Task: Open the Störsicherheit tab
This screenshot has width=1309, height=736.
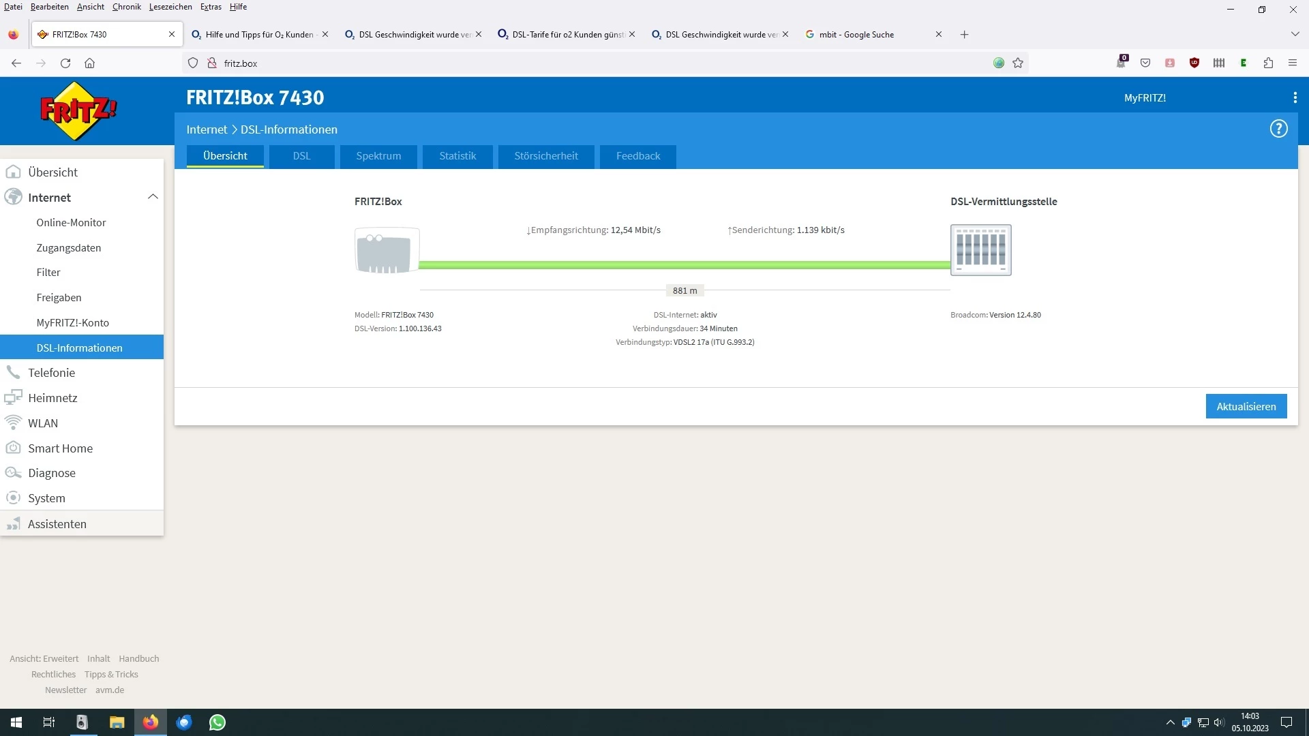Action: pos(545,156)
